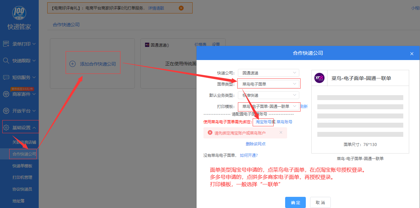This screenshot has height=208, width=420.
Task: Open 设置 on the 圆通速递 card
Action: point(216,45)
